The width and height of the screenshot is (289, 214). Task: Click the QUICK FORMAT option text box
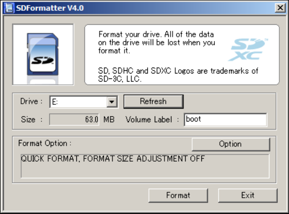coord(145,166)
